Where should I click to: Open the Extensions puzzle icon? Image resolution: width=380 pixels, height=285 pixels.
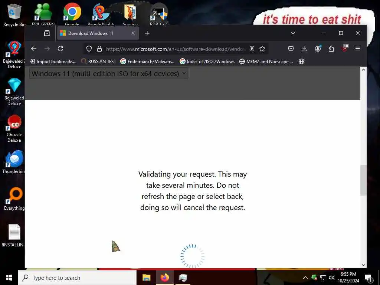(x=331, y=49)
